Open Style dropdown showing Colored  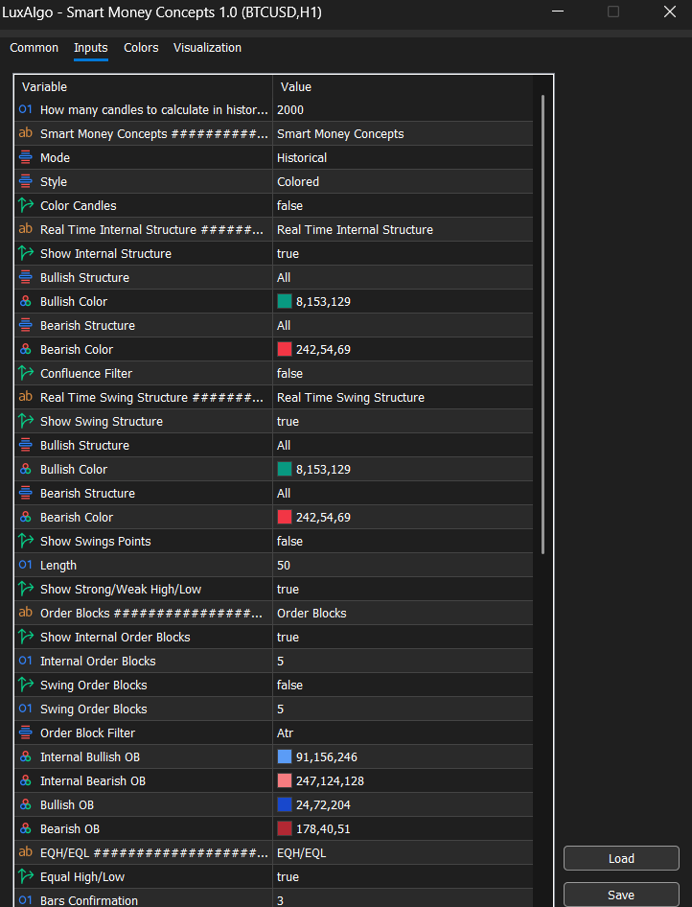[x=403, y=181]
